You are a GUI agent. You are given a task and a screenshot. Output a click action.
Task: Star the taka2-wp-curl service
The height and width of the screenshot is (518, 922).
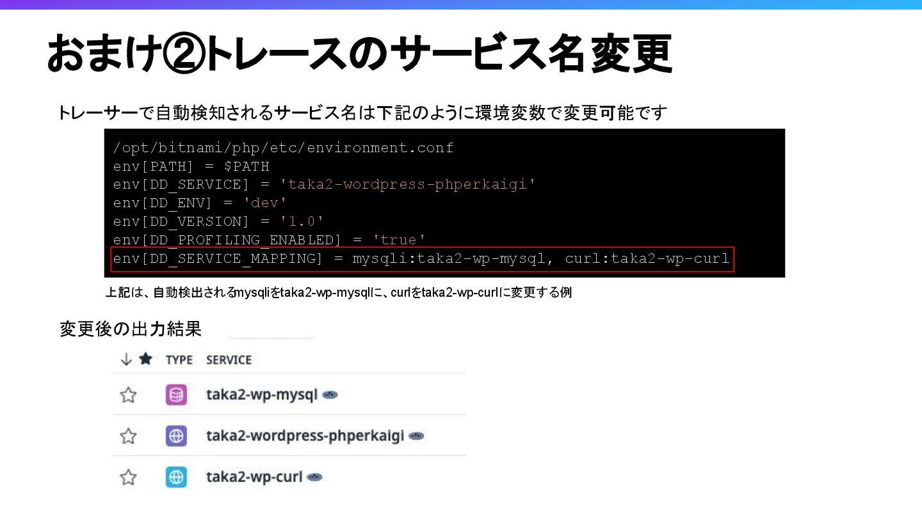pos(129,477)
